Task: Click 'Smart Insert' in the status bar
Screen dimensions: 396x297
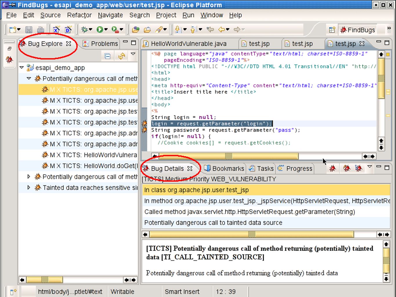Action: click(x=182, y=291)
